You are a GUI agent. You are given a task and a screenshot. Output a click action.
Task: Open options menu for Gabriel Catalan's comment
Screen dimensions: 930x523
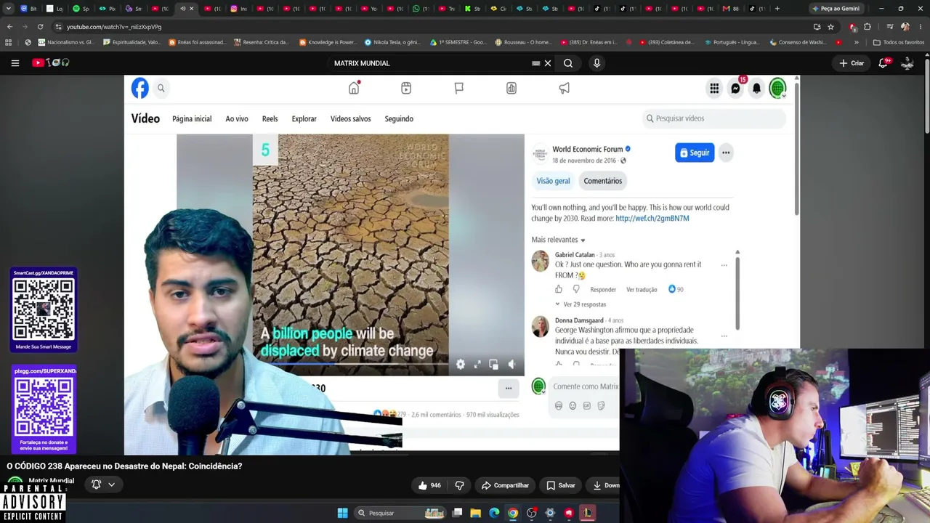coord(724,265)
